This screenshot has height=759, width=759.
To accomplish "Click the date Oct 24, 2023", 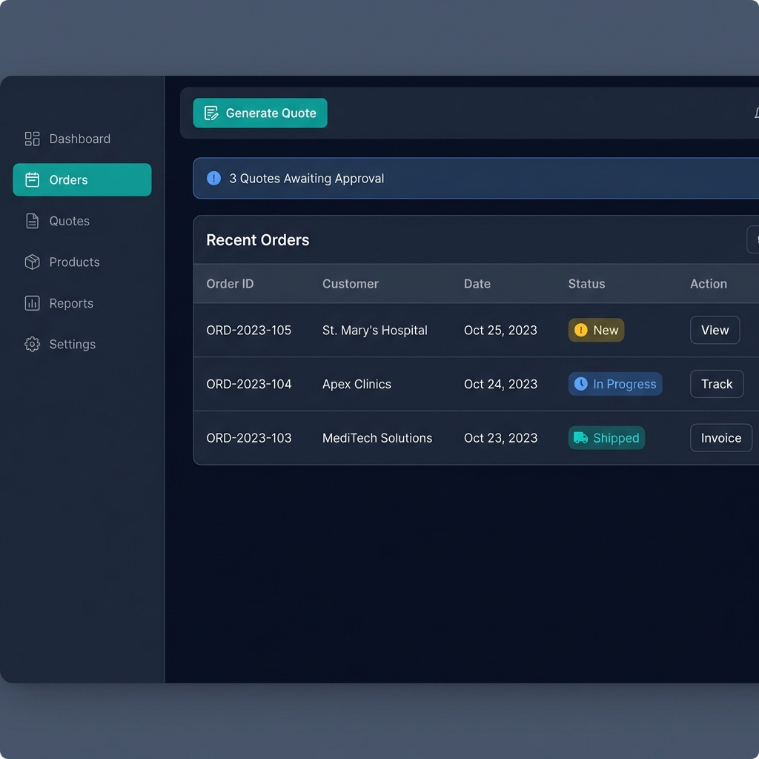I will coord(500,384).
